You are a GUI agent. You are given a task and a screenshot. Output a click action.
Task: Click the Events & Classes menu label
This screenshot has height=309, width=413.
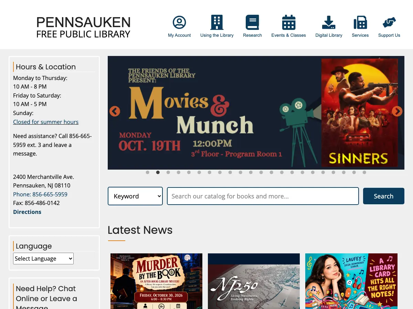288,35
